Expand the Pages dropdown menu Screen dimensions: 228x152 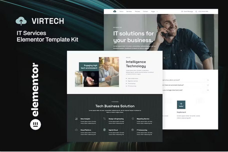(x=154, y=11)
